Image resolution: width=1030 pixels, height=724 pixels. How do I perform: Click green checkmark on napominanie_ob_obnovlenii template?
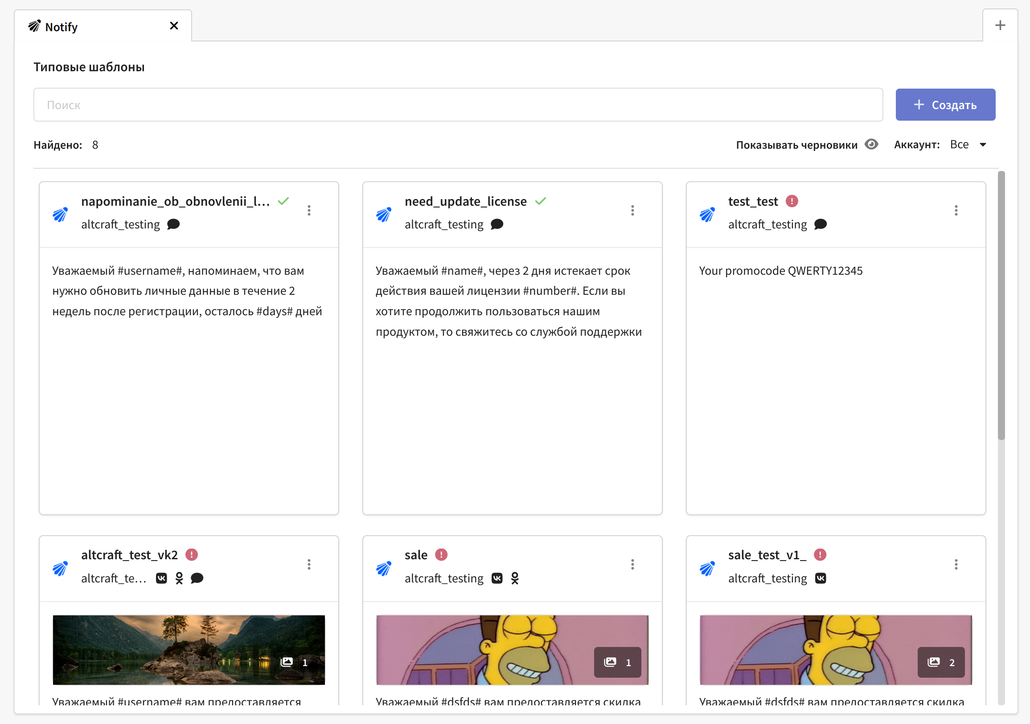283,201
